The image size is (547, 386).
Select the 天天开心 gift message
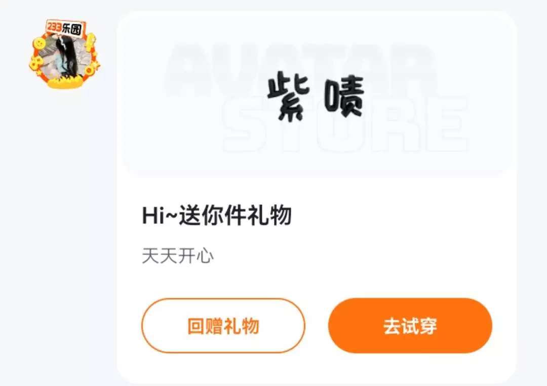[178, 256]
